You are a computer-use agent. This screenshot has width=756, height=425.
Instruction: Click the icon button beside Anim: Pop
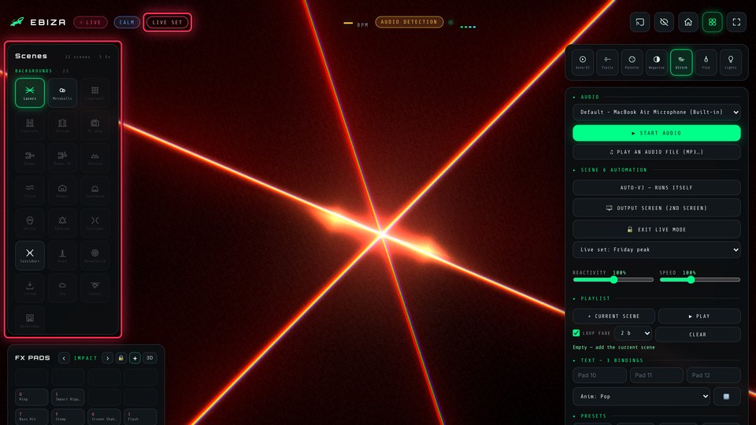727,397
